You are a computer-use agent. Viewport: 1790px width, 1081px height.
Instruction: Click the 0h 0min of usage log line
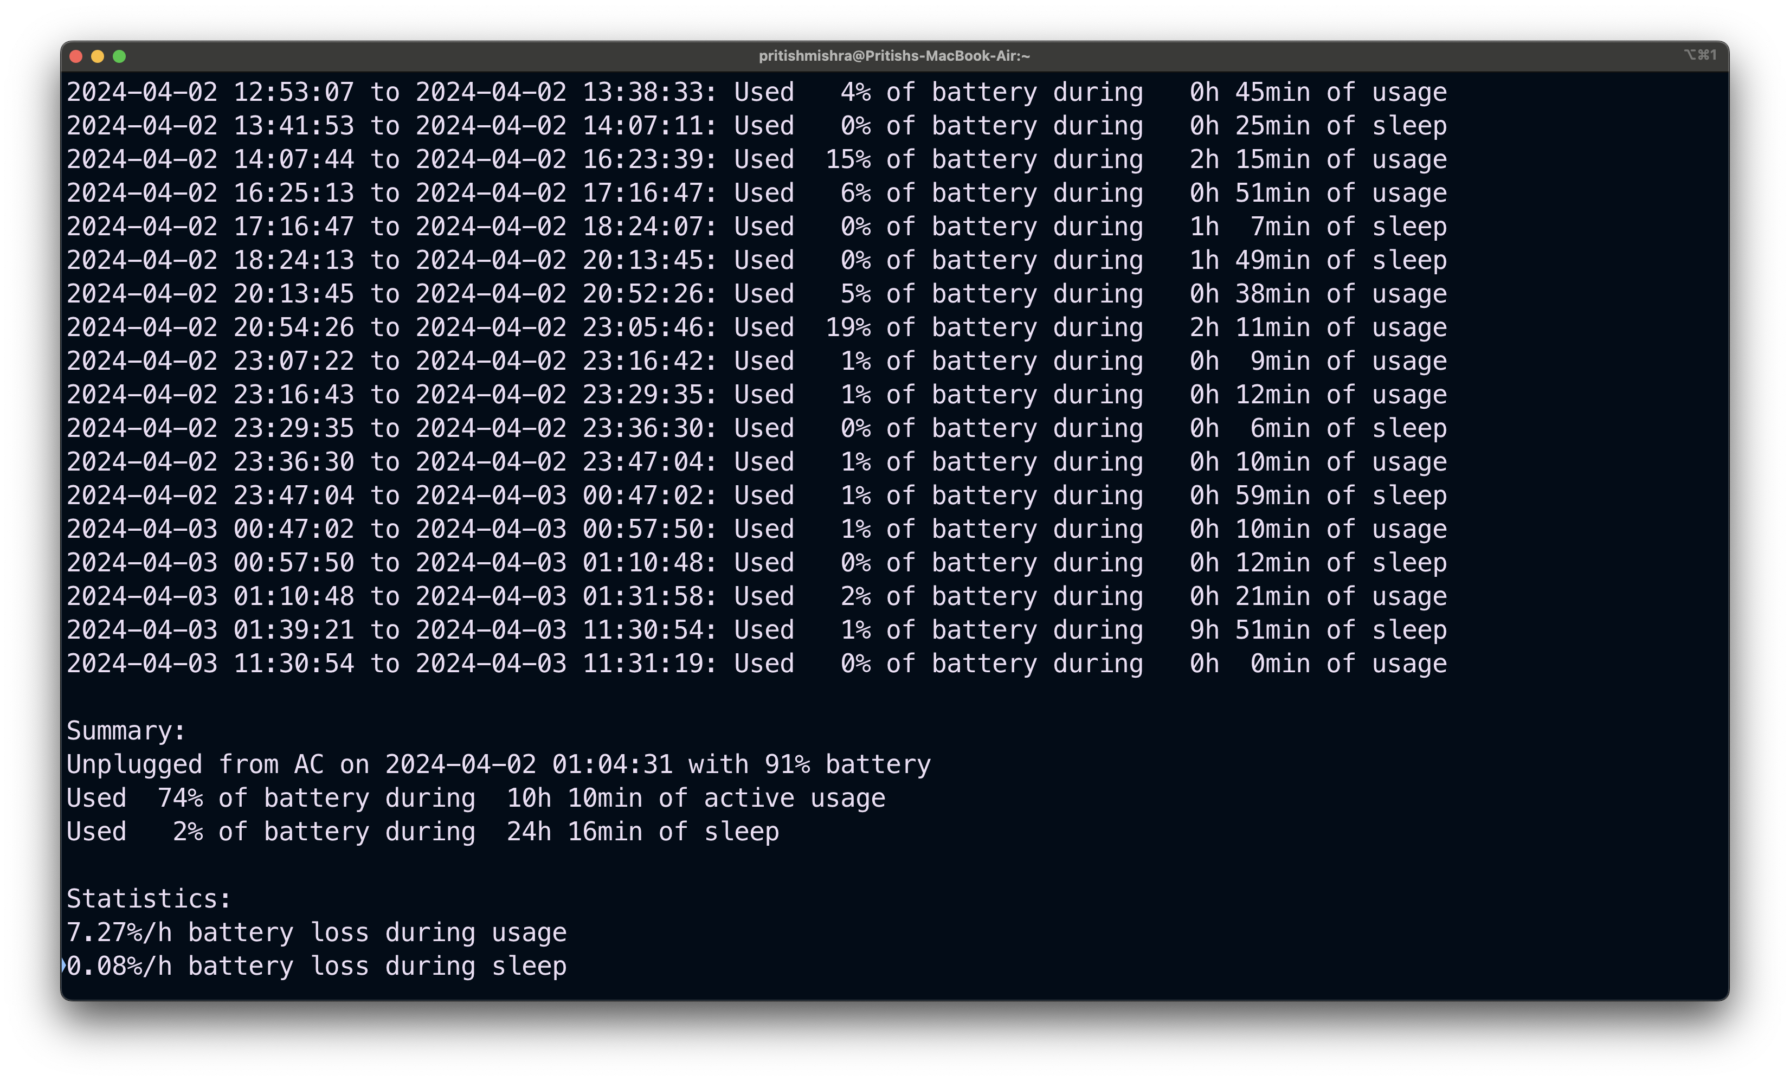(x=756, y=663)
